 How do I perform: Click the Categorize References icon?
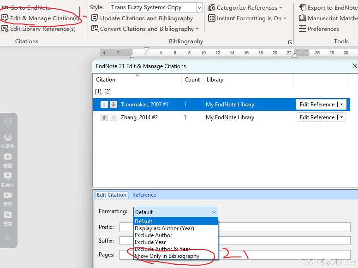[x=212, y=7]
